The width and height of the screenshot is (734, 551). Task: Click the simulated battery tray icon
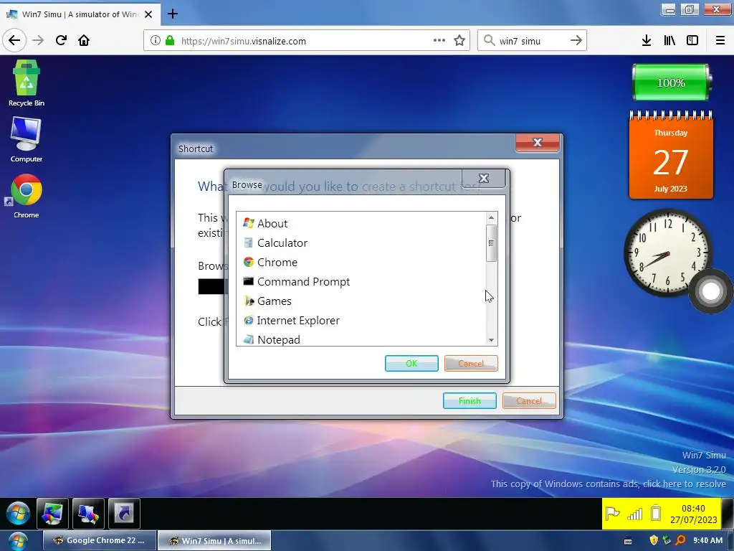pos(656,514)
